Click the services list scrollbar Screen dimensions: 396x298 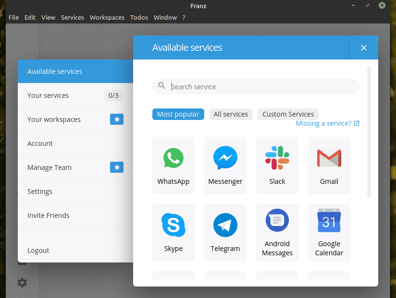pyautogui.click(x=369, y=132)
